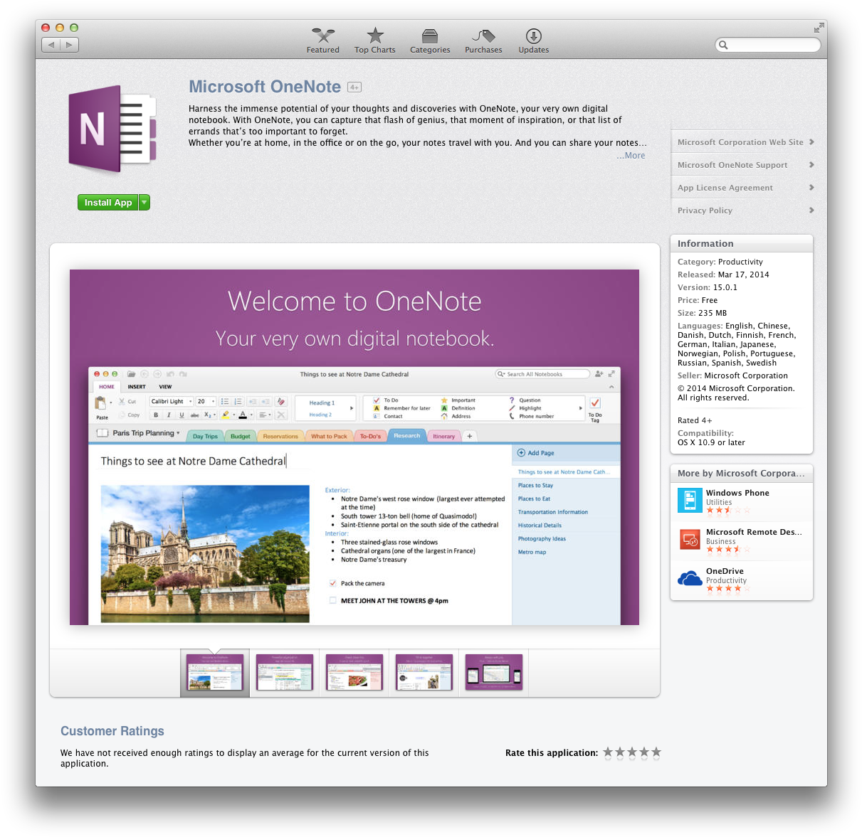Click the Itinerary tab in the screenshot
This screenshot has width=862, height=837.
444,436
